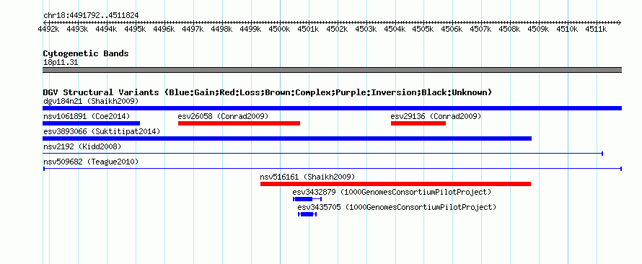Click the 4493k ruler tick label
642x264 pixels.
pyautogui.click(x=78, y=29)
